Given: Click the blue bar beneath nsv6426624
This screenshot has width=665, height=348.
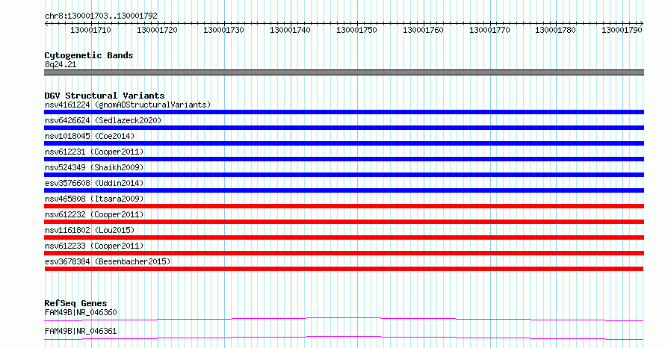Looking at the screenshot, I should tap(344, 128).
